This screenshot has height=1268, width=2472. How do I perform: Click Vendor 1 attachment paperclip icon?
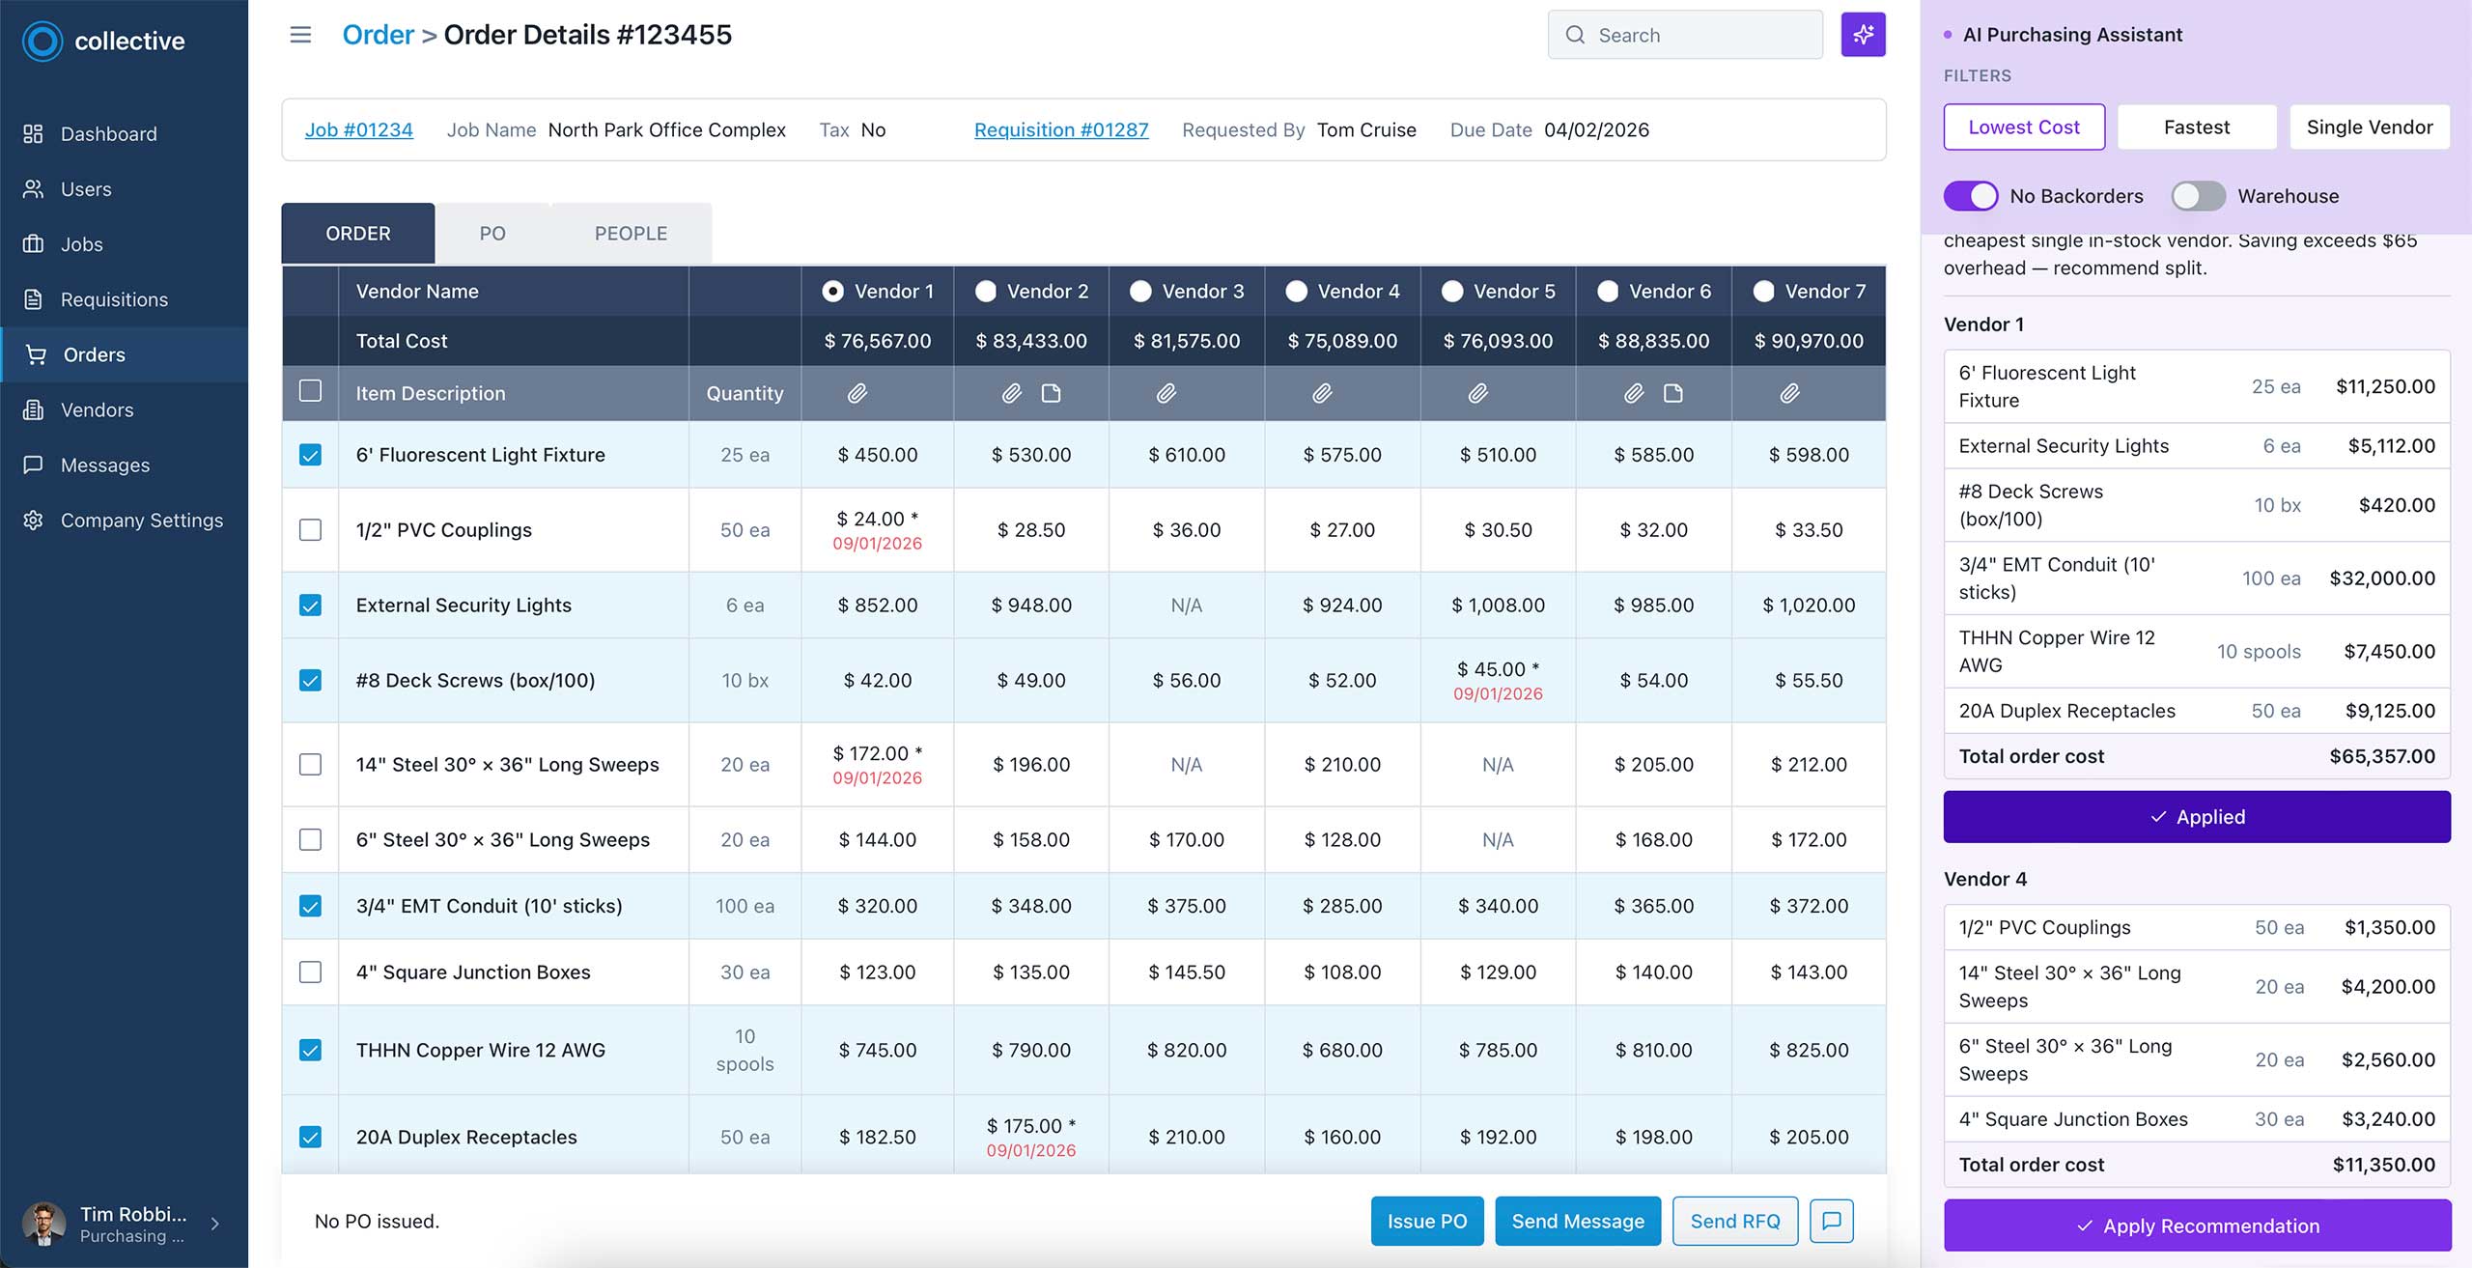click(857, 393)
